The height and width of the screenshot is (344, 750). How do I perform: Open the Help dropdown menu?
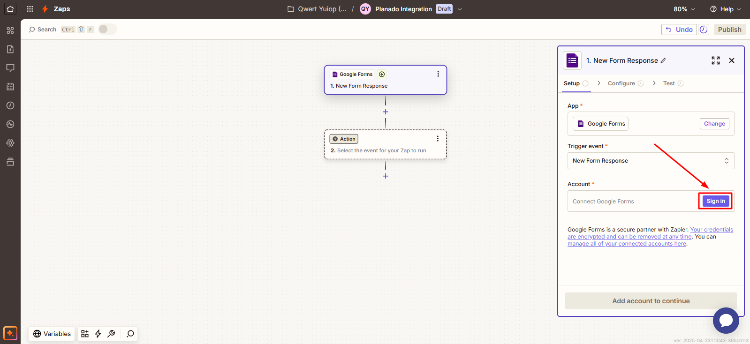726,9
